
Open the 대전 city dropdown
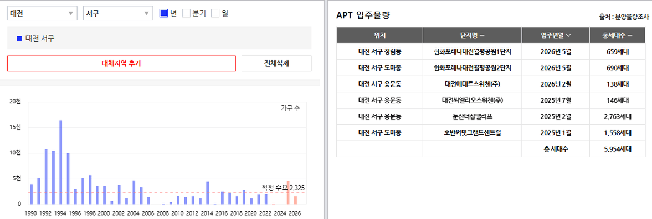point(42,13)
